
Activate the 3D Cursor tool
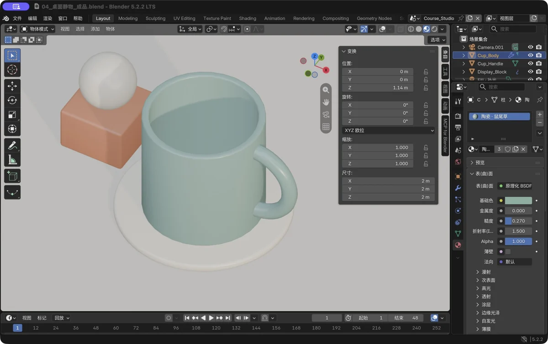pyautogui.click(x=12, y=70)
